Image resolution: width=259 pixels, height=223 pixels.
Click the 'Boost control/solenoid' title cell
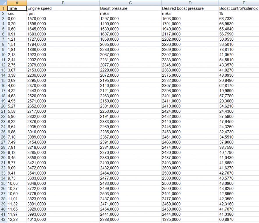(239, 8)
